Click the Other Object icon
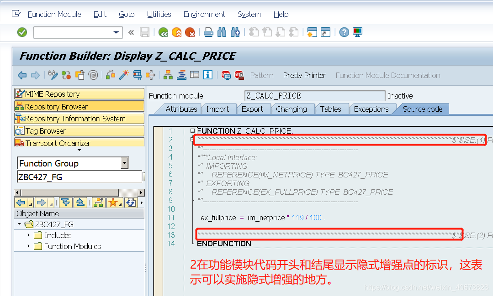This screenshot has width=493, height=296. tap(80, 75)
